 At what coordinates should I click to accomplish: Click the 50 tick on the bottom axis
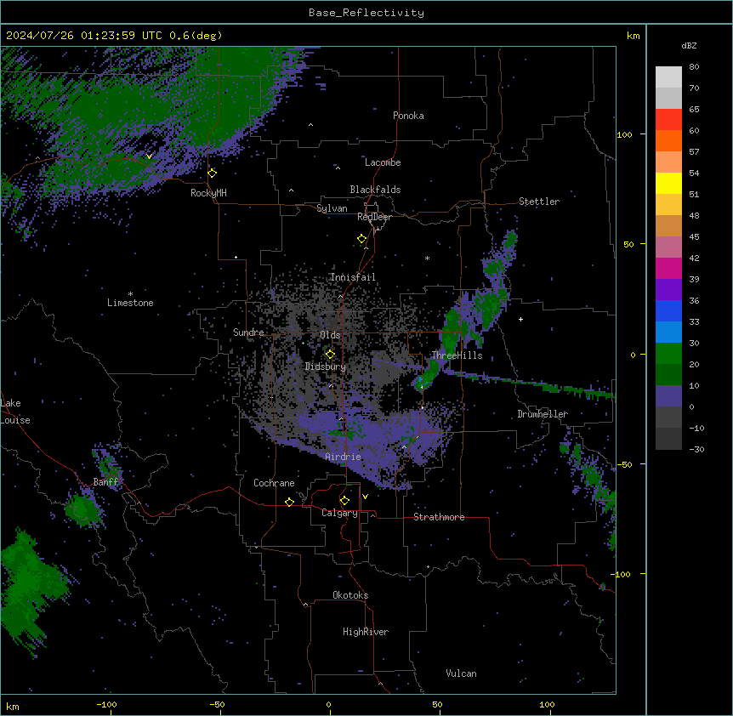(437, 704)
